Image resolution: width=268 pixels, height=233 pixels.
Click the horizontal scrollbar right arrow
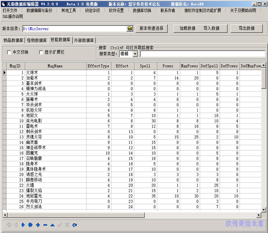259,215
